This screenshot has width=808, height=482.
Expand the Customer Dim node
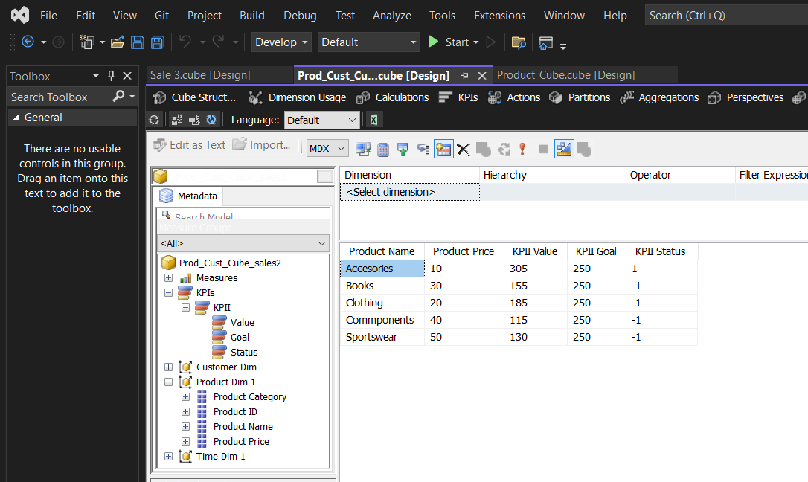click(x=168, y=367)
